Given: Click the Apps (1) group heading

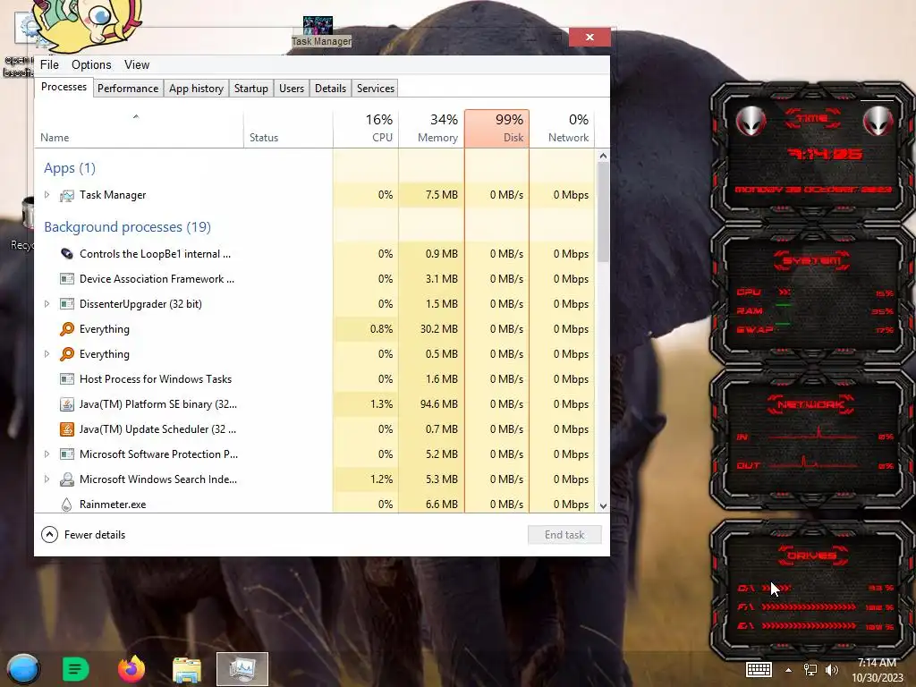Looking at the screenshot, I should [x=70, y=168].
